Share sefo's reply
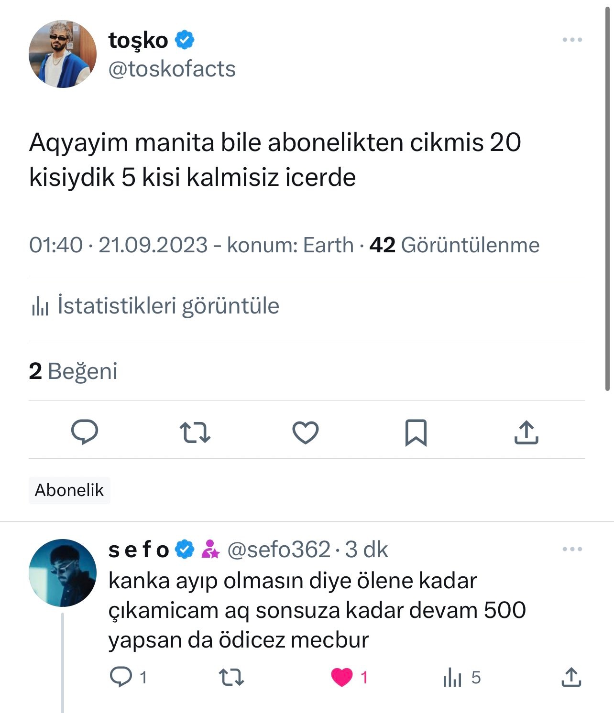The height and width of the screenshot is (713, 614). [x=571, y=677]
